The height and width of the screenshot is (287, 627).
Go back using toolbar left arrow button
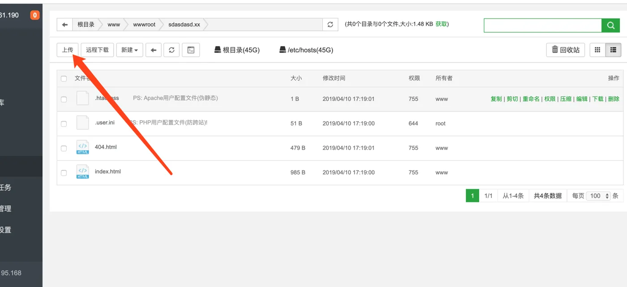pyautogui.click(x=153, y=50)
